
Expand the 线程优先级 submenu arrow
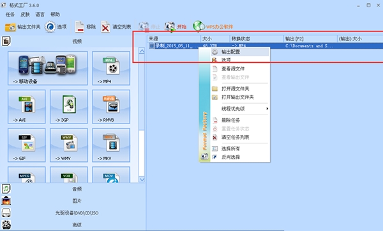pyautogui.click(x=267, y=109)
